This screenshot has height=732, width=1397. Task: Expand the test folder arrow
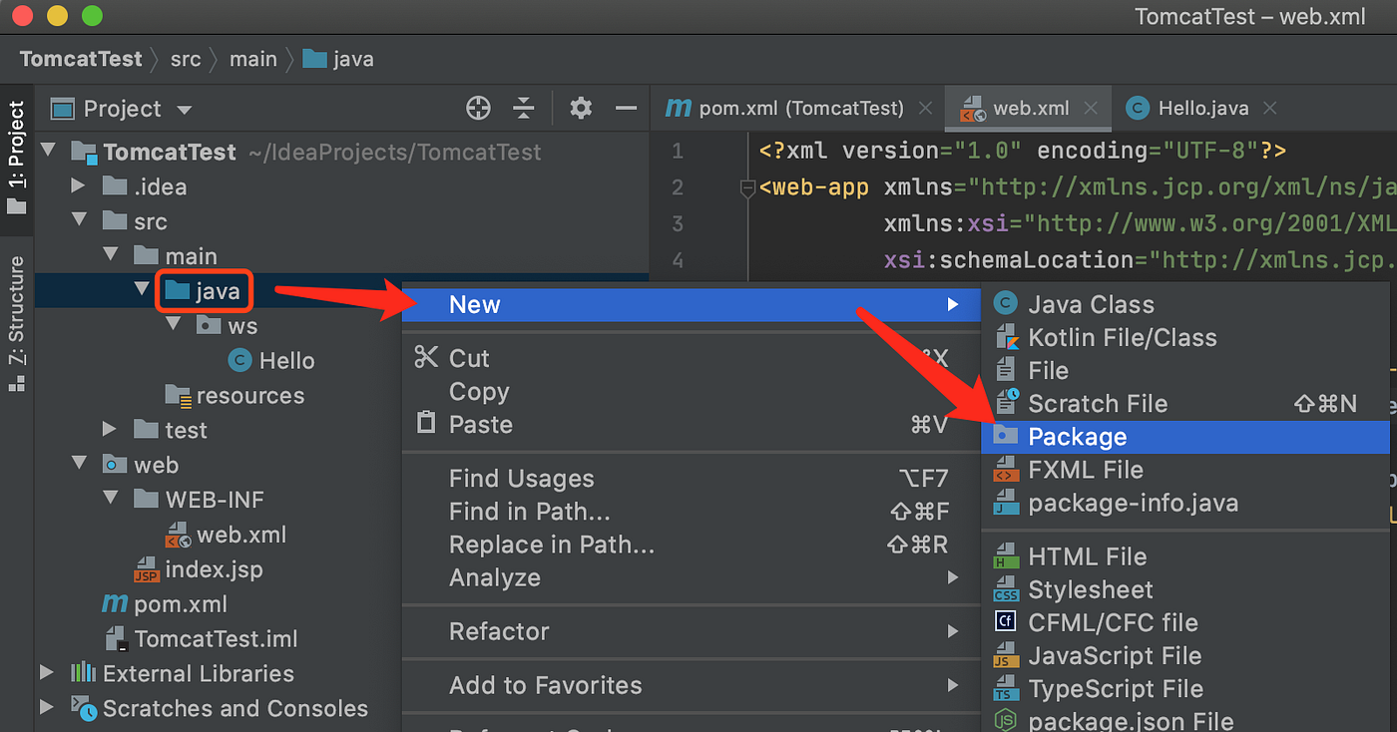coord(110,430)
